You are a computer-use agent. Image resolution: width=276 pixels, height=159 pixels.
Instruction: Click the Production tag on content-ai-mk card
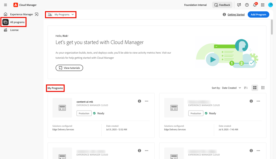[84, 113]
